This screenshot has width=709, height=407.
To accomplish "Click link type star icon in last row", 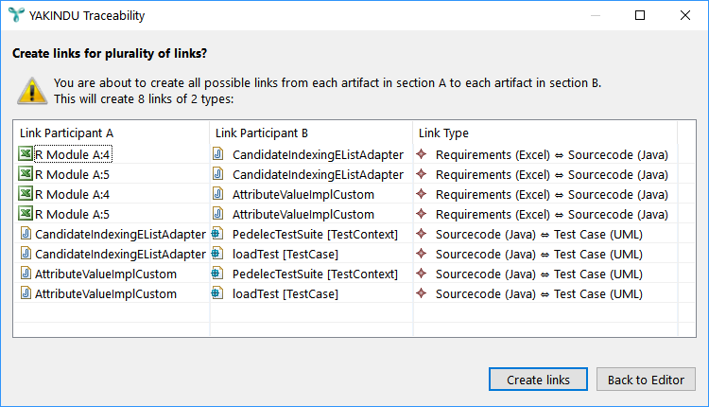I will (x=422, y=293).
